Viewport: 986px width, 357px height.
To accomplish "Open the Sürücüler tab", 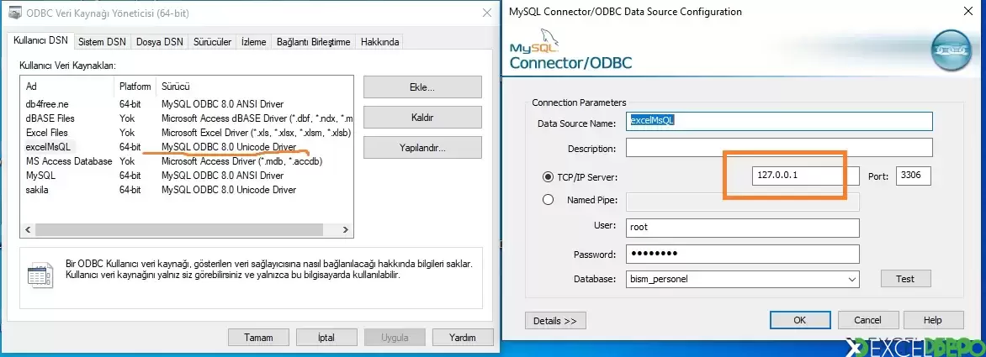I will [212, 42].
